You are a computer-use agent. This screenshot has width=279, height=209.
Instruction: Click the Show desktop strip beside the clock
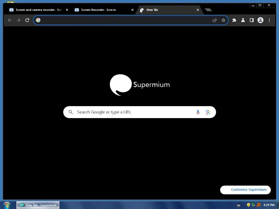[278, 205]
